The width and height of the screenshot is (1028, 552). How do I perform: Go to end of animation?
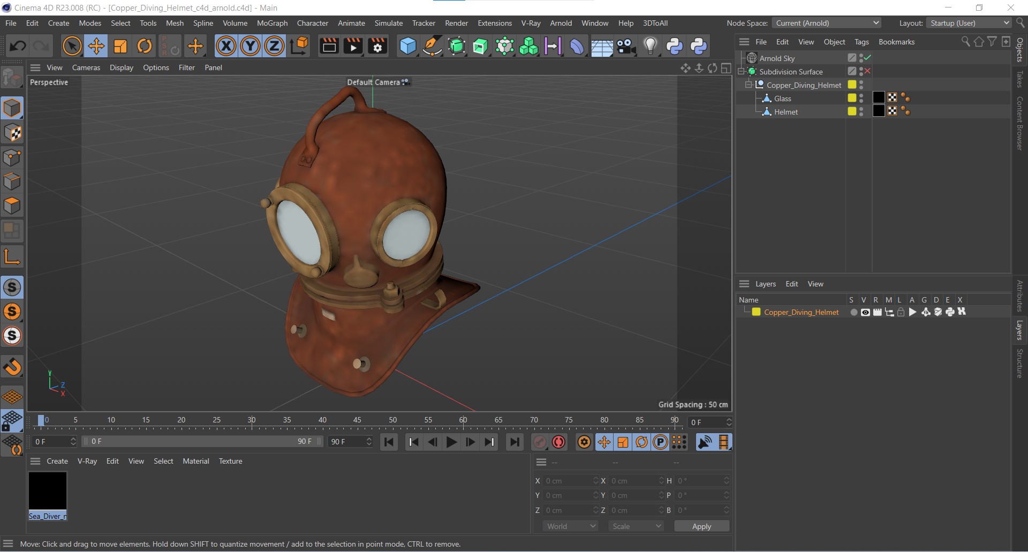[x=514, y=442]
